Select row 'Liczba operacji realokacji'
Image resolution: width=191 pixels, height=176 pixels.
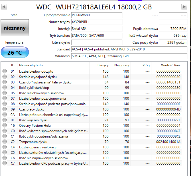click(x=92, y=147)
